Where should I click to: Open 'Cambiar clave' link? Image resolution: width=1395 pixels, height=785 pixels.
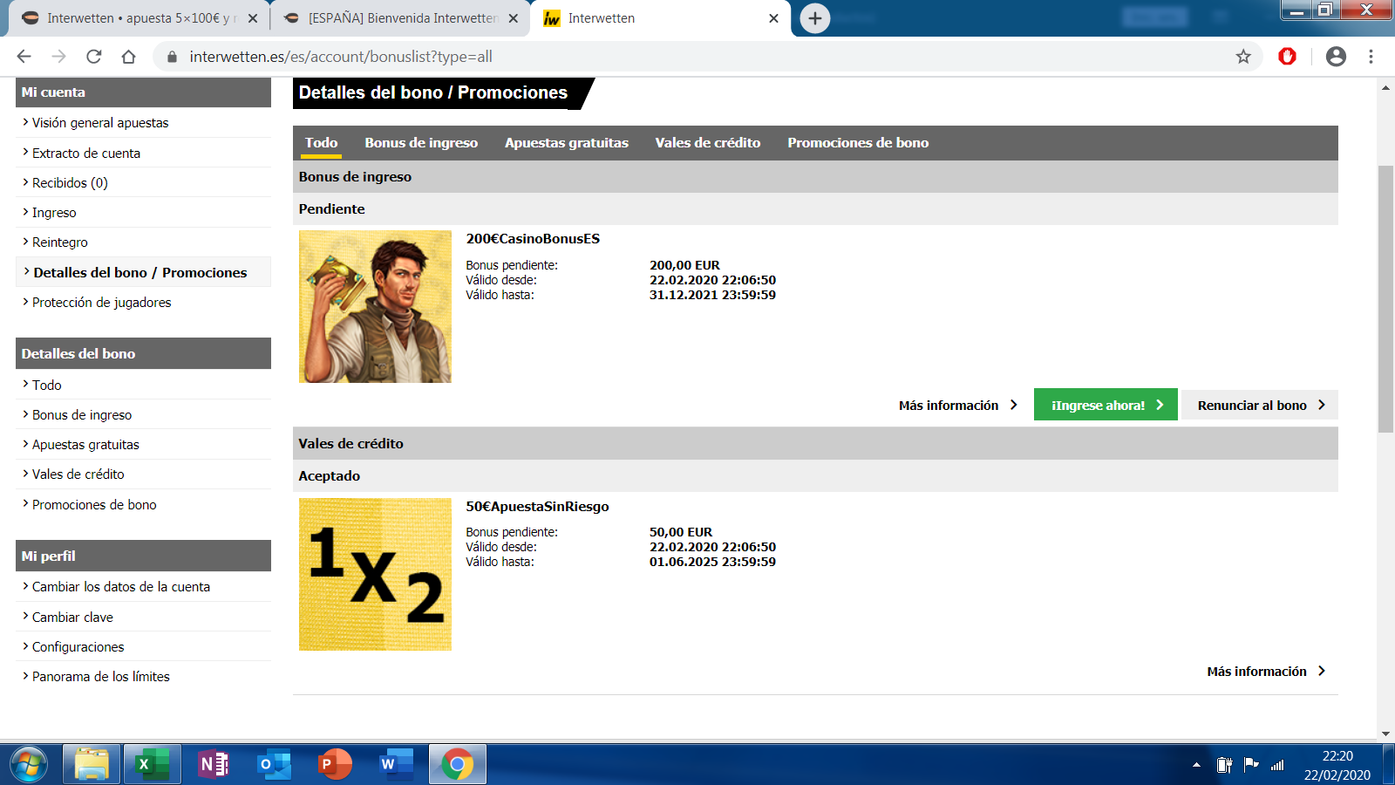click(72, 618)
